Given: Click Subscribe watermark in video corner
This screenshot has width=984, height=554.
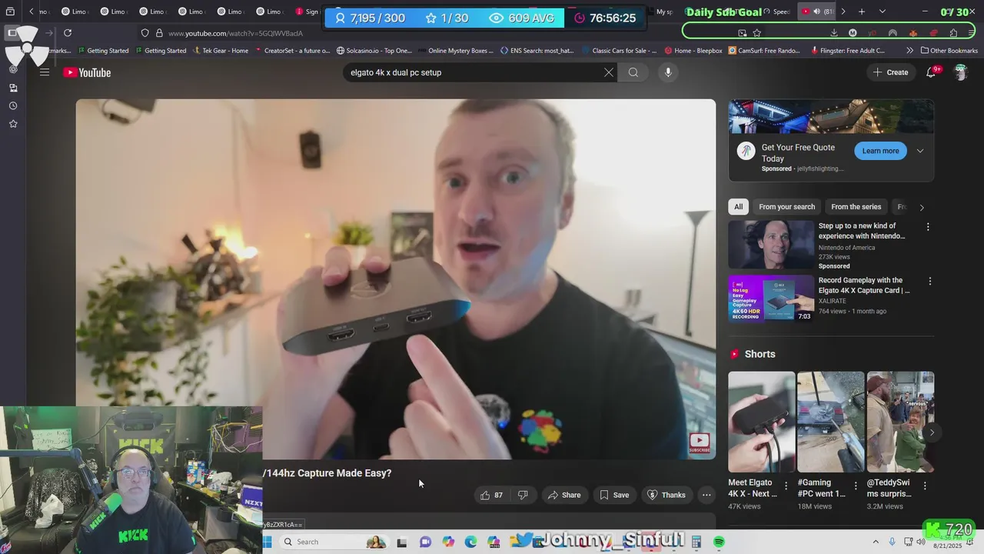Looking at the screenshot, I should [x=700, y=443].
